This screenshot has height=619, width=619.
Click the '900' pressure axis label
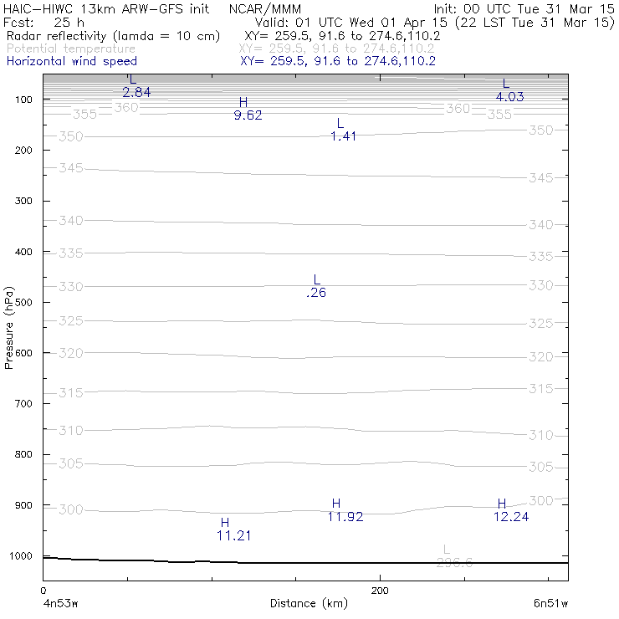pos(23,505)
